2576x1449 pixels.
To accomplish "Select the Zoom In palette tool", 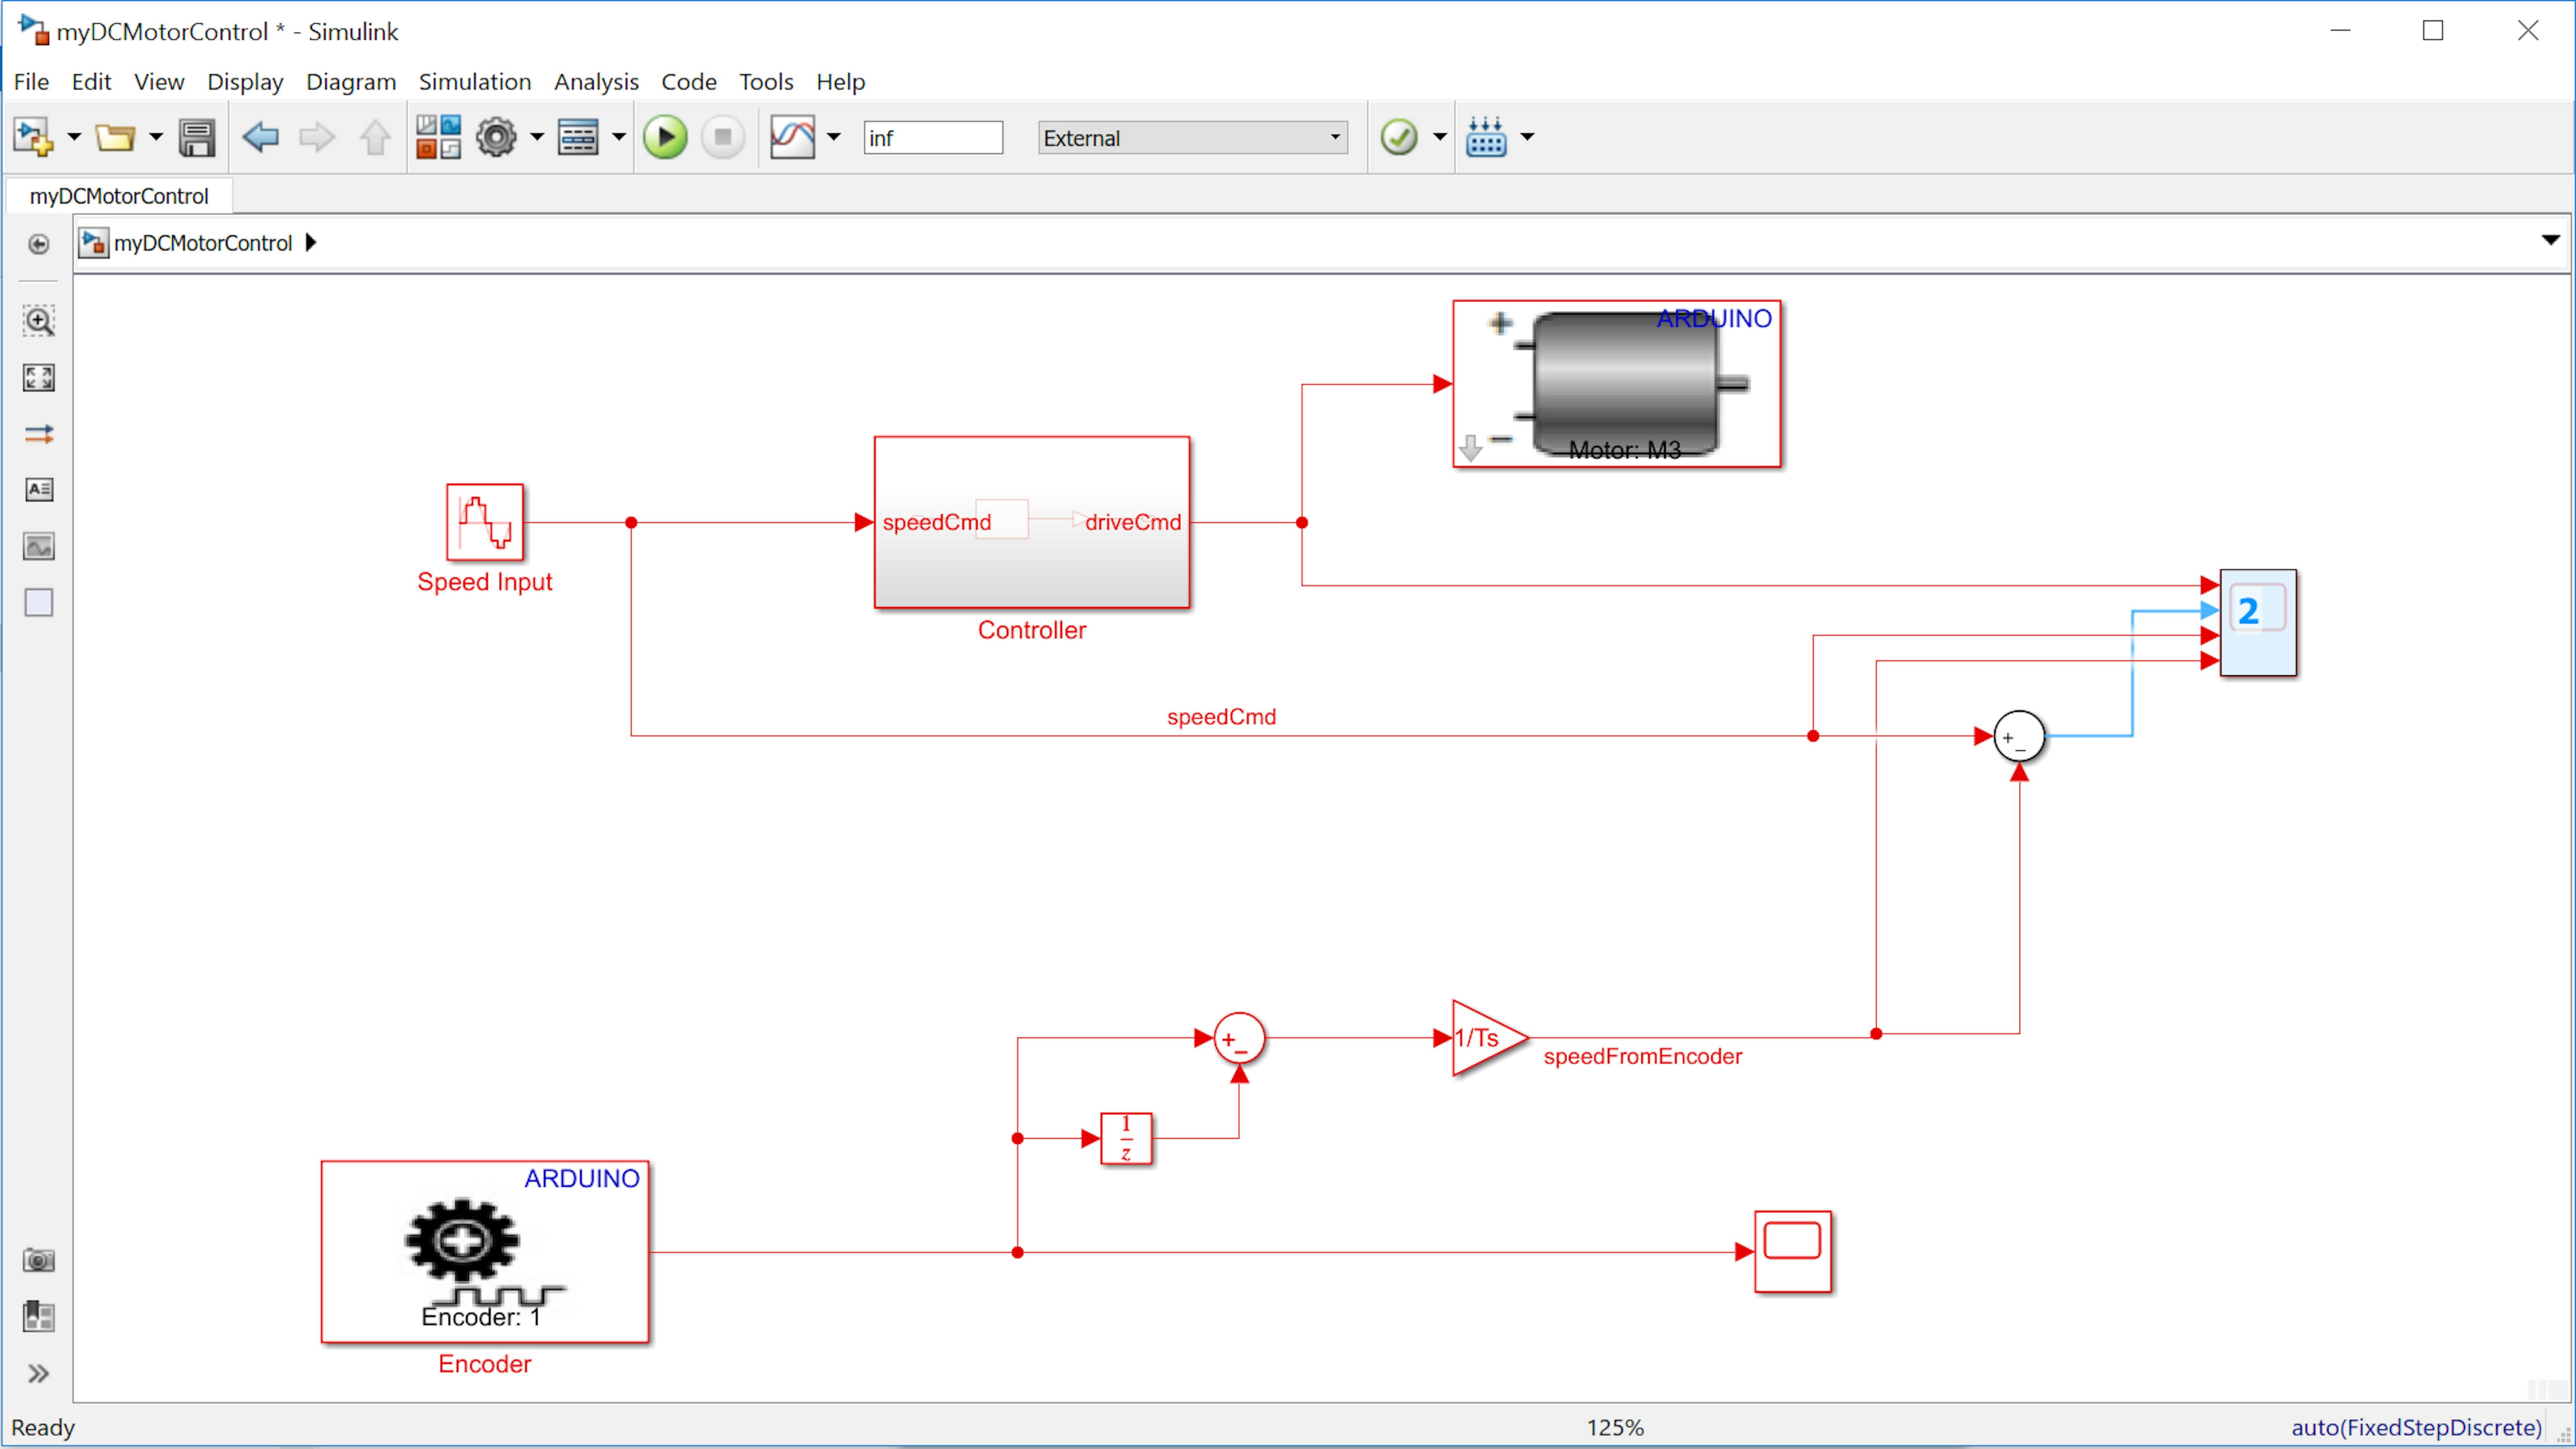I will coord(39,322).
